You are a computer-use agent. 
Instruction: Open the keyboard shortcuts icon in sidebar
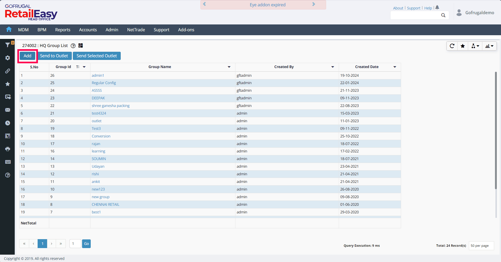(x=8, y=162)
